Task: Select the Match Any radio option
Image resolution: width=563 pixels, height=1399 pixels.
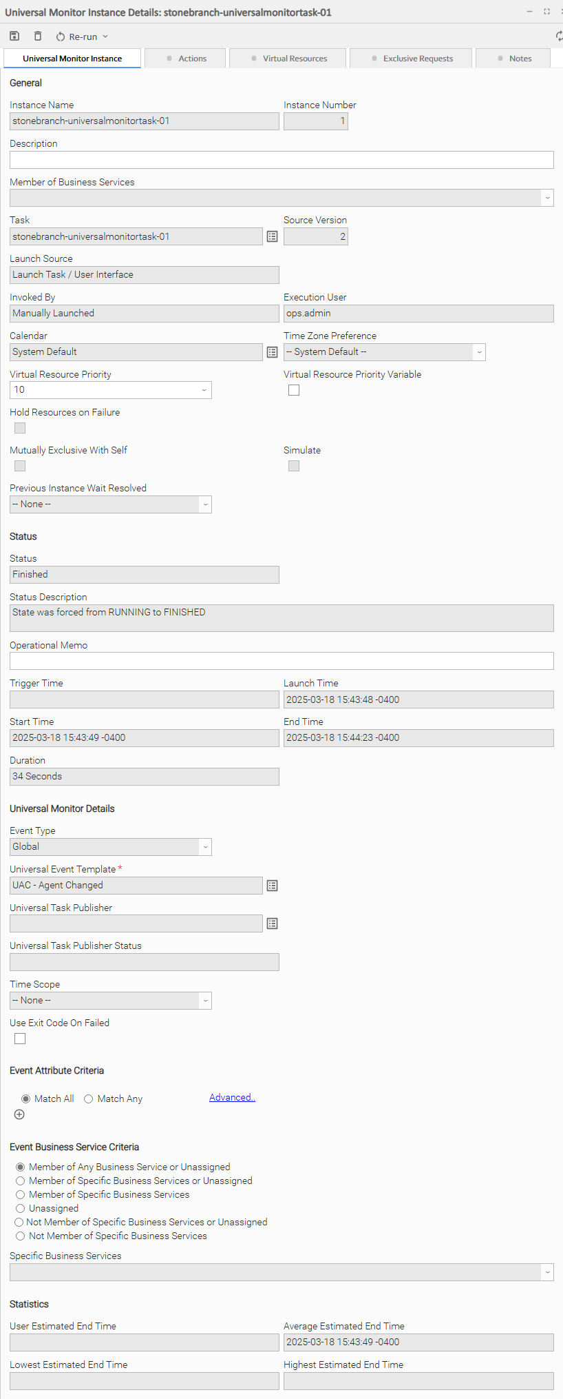Action: pos(89,1099)
